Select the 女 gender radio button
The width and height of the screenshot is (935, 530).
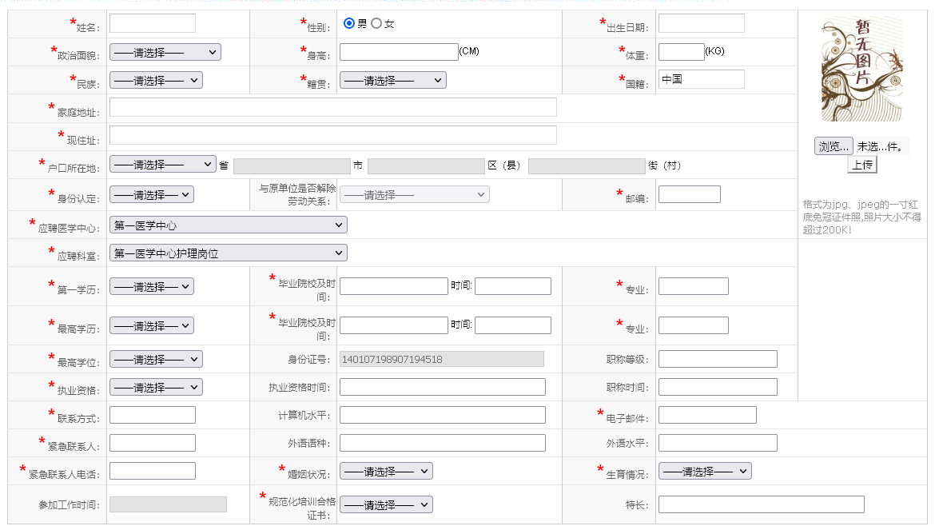click(x=376, y=24)
